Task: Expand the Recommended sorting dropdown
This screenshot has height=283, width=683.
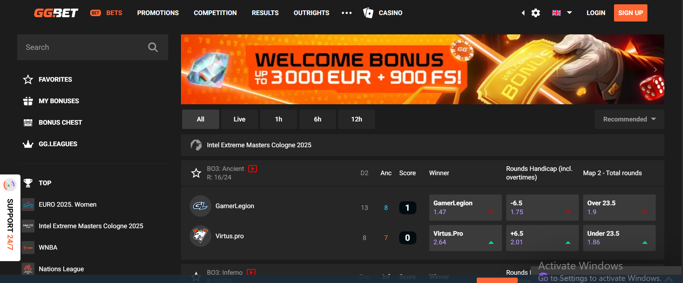Action: click(x=629, y=119)
